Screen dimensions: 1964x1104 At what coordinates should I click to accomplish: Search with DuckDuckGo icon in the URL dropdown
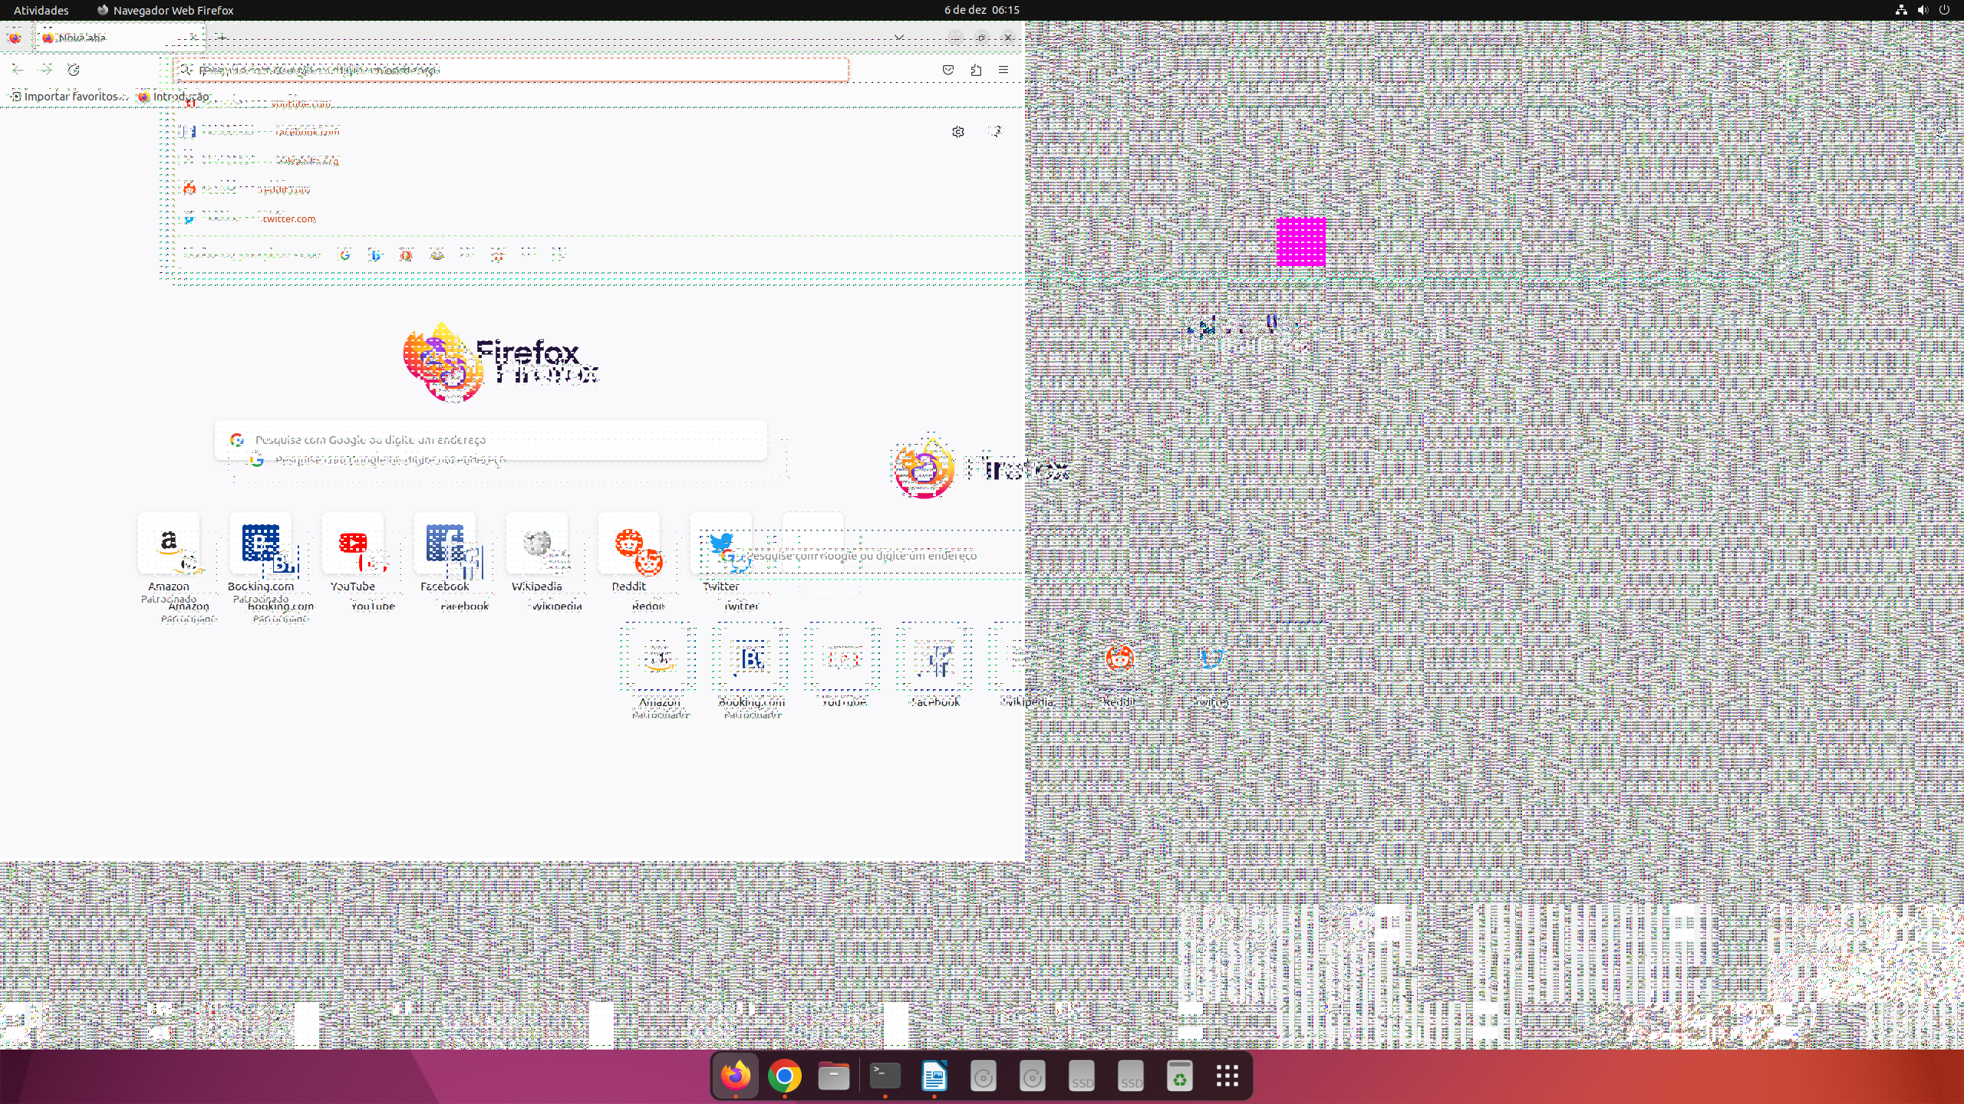click(407, 255)
